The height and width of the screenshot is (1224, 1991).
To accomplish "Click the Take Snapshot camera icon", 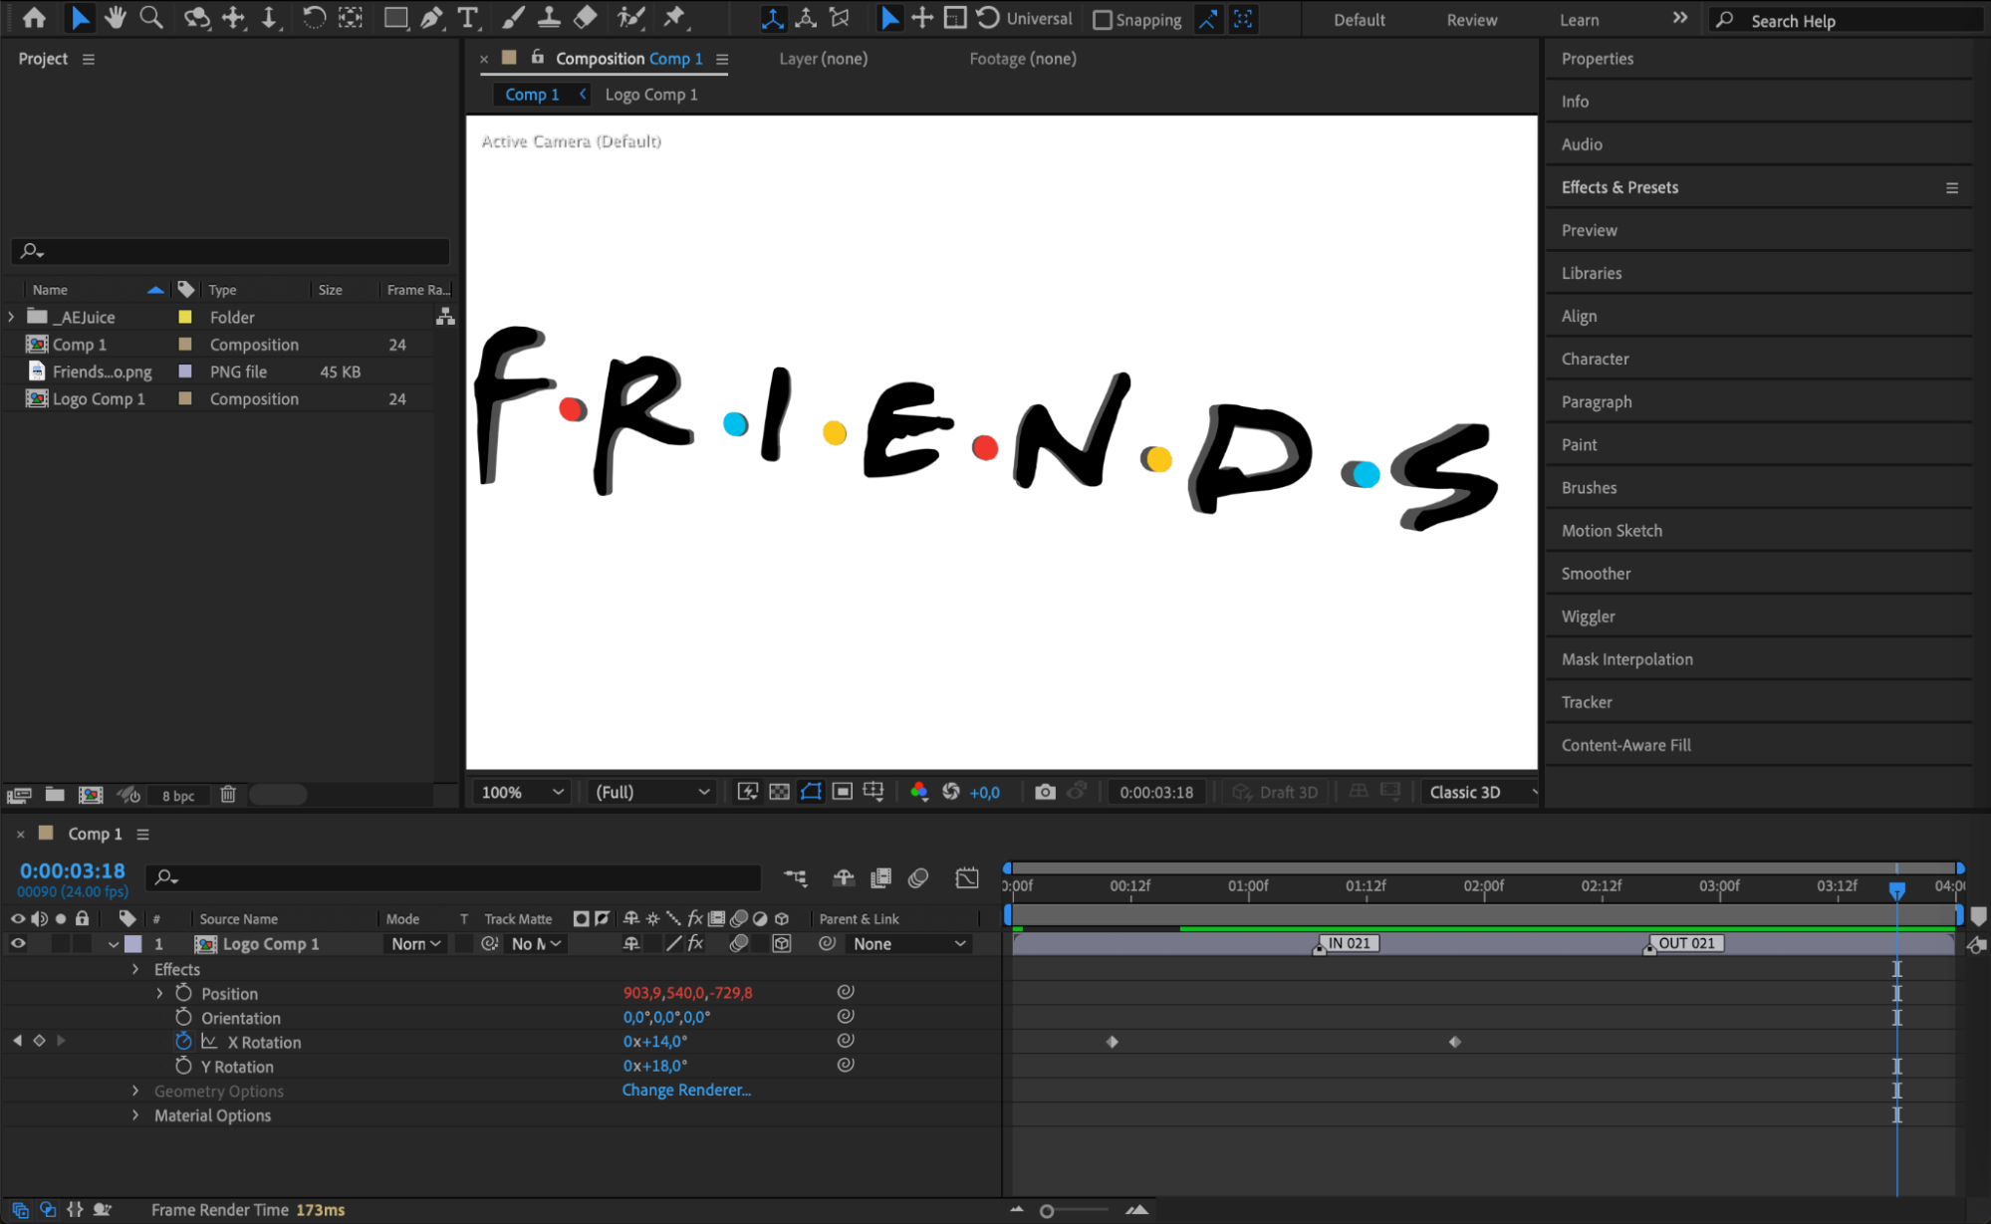I will (x=1045, y=792).
